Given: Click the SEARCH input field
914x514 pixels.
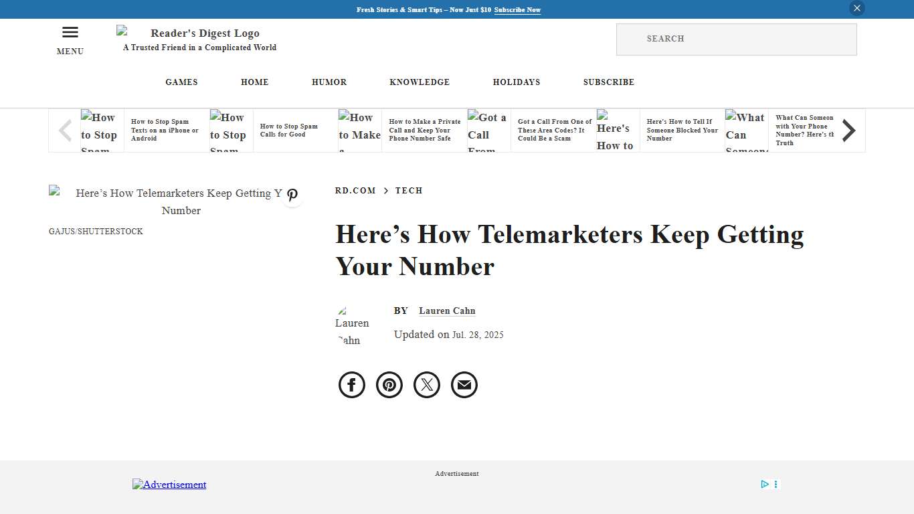Looking at the screenshot, I should tap(736, 39).
